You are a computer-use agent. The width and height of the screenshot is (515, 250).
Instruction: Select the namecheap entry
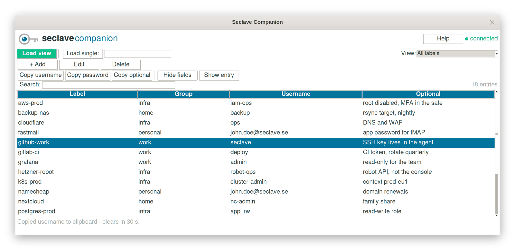[x=256, y=192]
